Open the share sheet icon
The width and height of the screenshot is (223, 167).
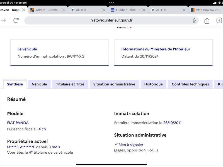207,21
